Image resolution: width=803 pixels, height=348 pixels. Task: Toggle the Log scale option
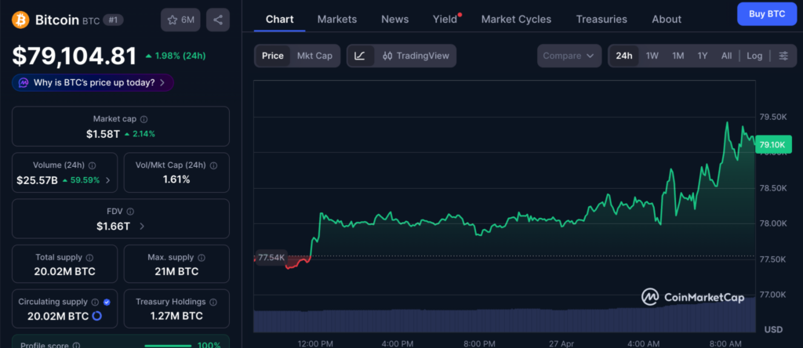[x=754, y=56]
